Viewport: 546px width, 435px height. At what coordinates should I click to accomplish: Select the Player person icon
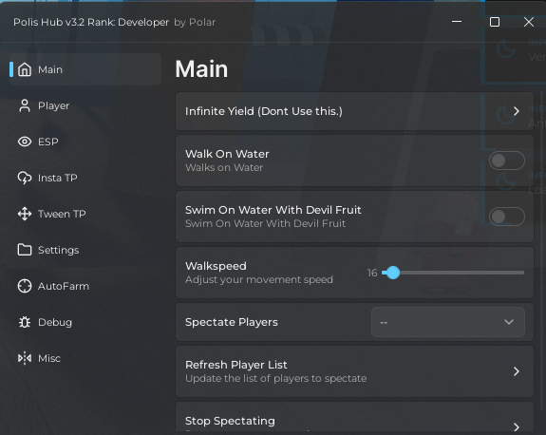point(25,105)
